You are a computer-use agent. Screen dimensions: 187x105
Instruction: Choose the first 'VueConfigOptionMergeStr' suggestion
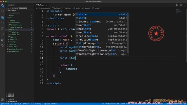pyautogui.click(x=102, y=50)
